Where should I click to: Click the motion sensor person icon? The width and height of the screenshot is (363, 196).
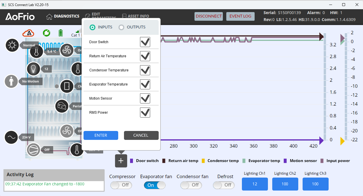pyautogui.click(x=11, y=81)
